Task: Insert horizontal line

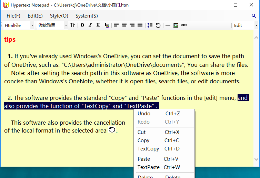Action: 168,25
